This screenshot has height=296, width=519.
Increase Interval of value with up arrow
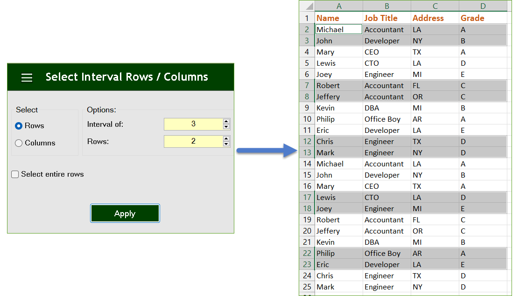click(226, 121)
